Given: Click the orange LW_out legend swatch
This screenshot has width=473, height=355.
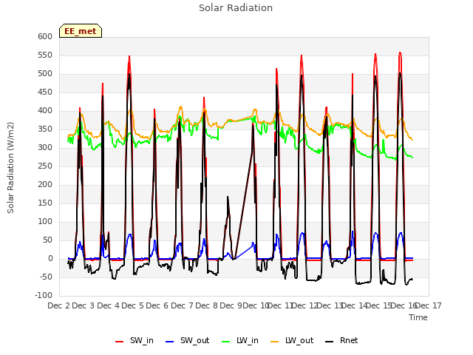Looking at the screenshot, I should click(x=275, y=342).
